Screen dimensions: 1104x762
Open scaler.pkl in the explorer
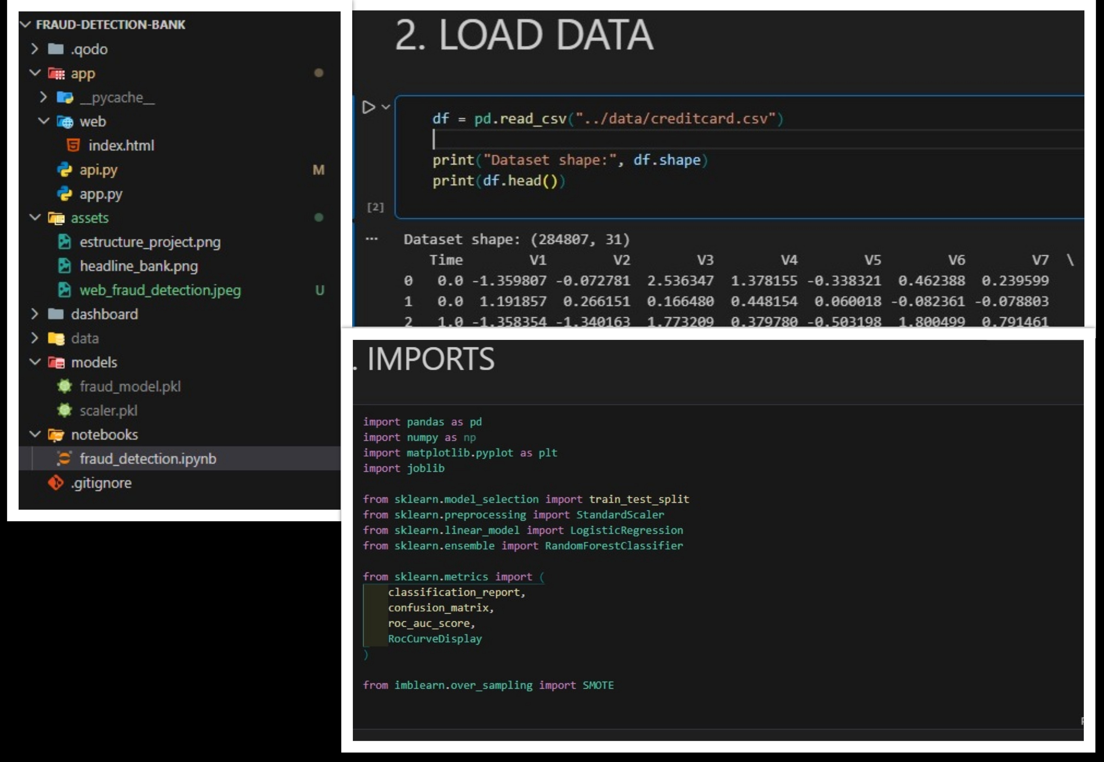point(108,411)
